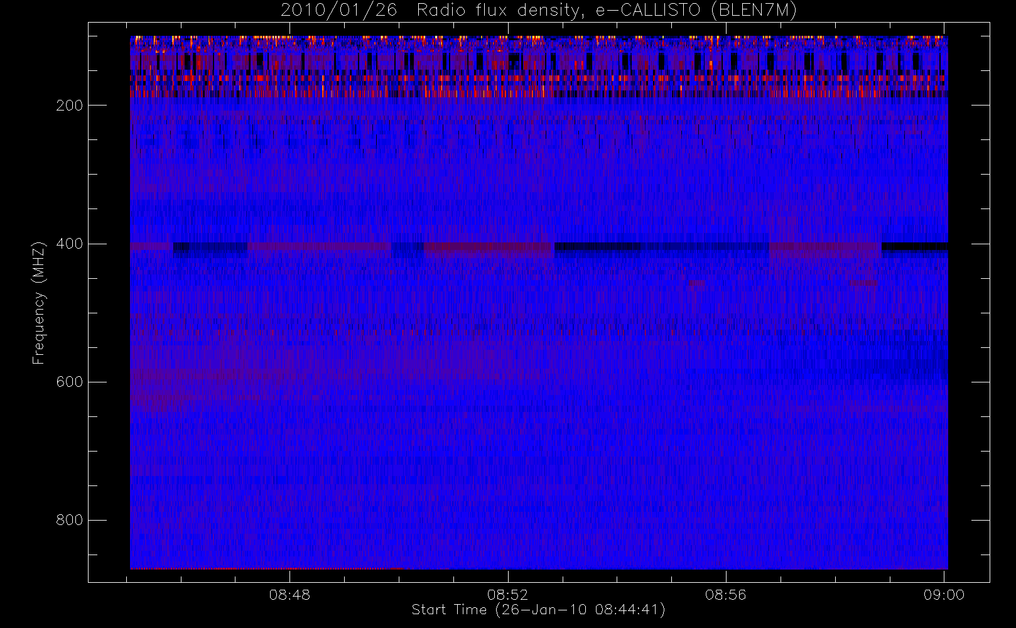Image resolution: width=1016 pixels, height=628 pixels.
Task: Click the 'Frequency (MHZ)' axis label
Action: click(39, 303)
